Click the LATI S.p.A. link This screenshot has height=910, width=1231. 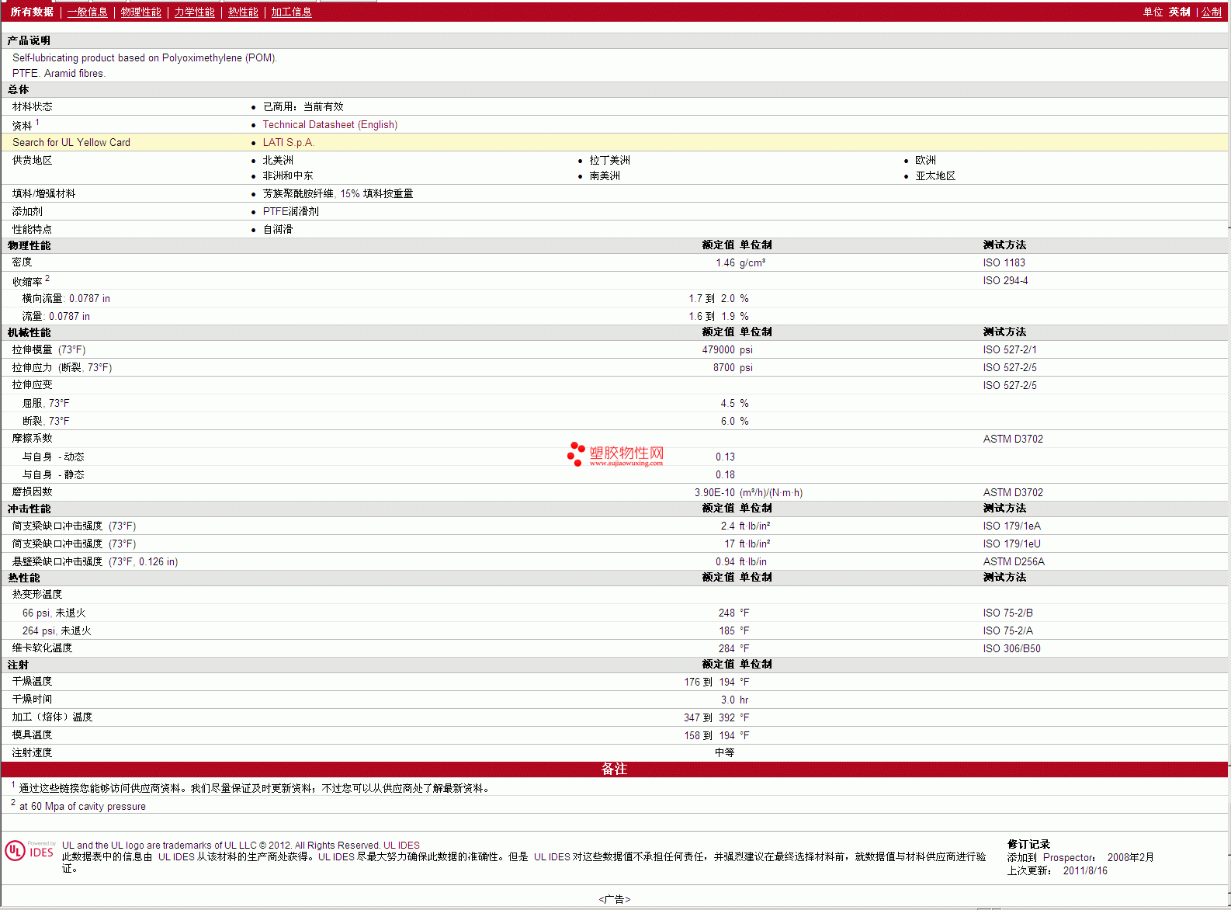pos(288,143)
